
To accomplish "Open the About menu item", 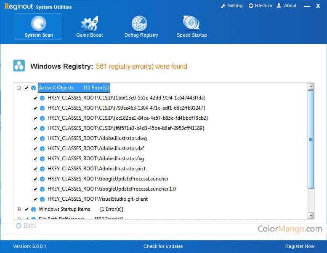I will pos(286,5).
